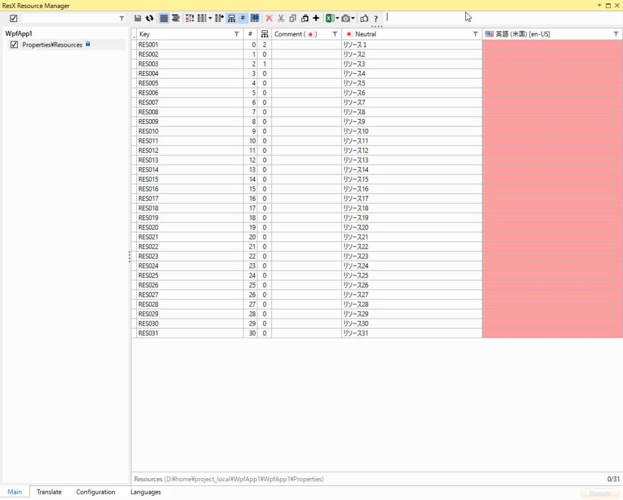Click the Donate button
Image resolution: width=623 pixels, height=500 pixels.
coord(600,493)
